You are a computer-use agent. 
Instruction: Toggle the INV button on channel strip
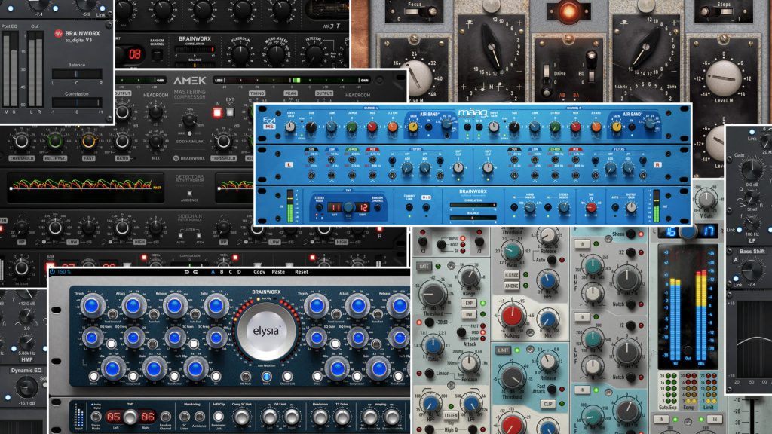pos(468,314)
